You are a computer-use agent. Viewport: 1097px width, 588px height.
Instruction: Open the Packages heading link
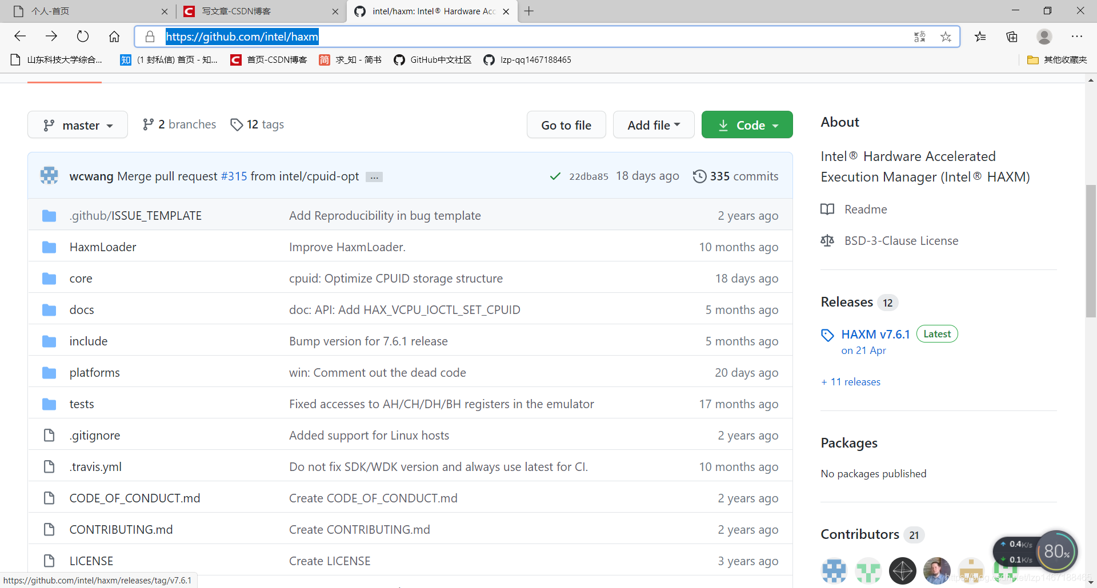849,443
